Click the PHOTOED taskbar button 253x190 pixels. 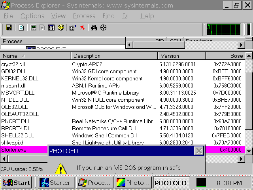171,183
